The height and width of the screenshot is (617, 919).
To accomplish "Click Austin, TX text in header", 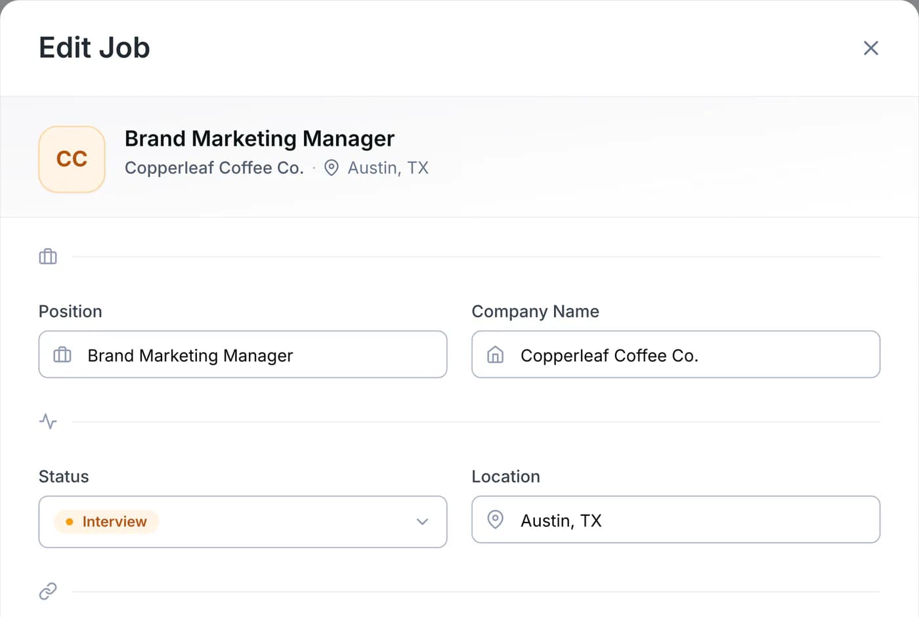I will (388, 168).
